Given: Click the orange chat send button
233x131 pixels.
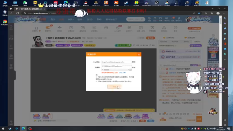Looking at the screenshot, I should pos(199,119).
